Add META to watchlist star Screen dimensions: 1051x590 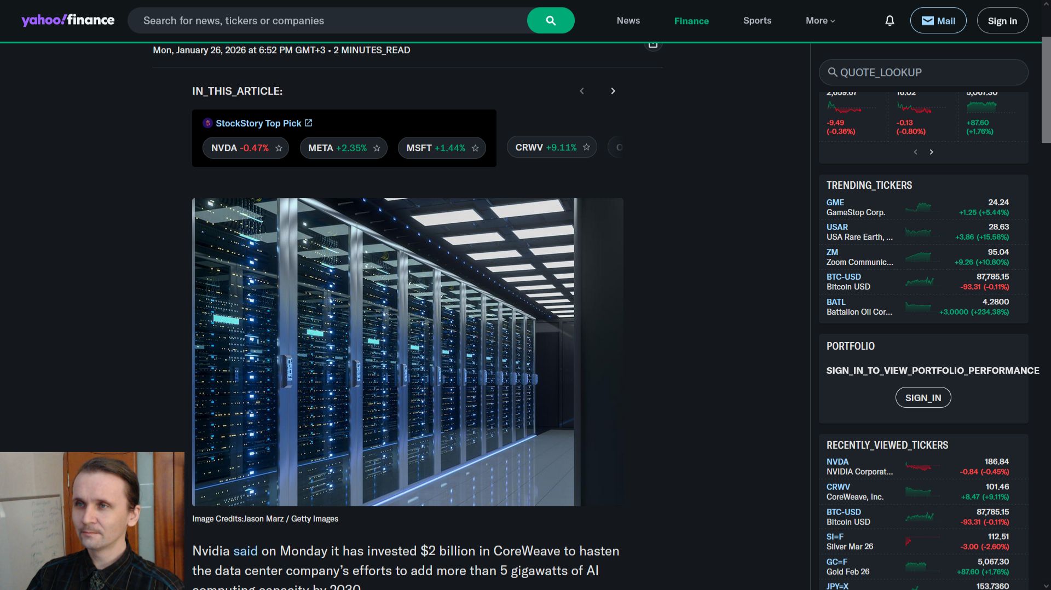pyautogui.click(x=377, y=148)
